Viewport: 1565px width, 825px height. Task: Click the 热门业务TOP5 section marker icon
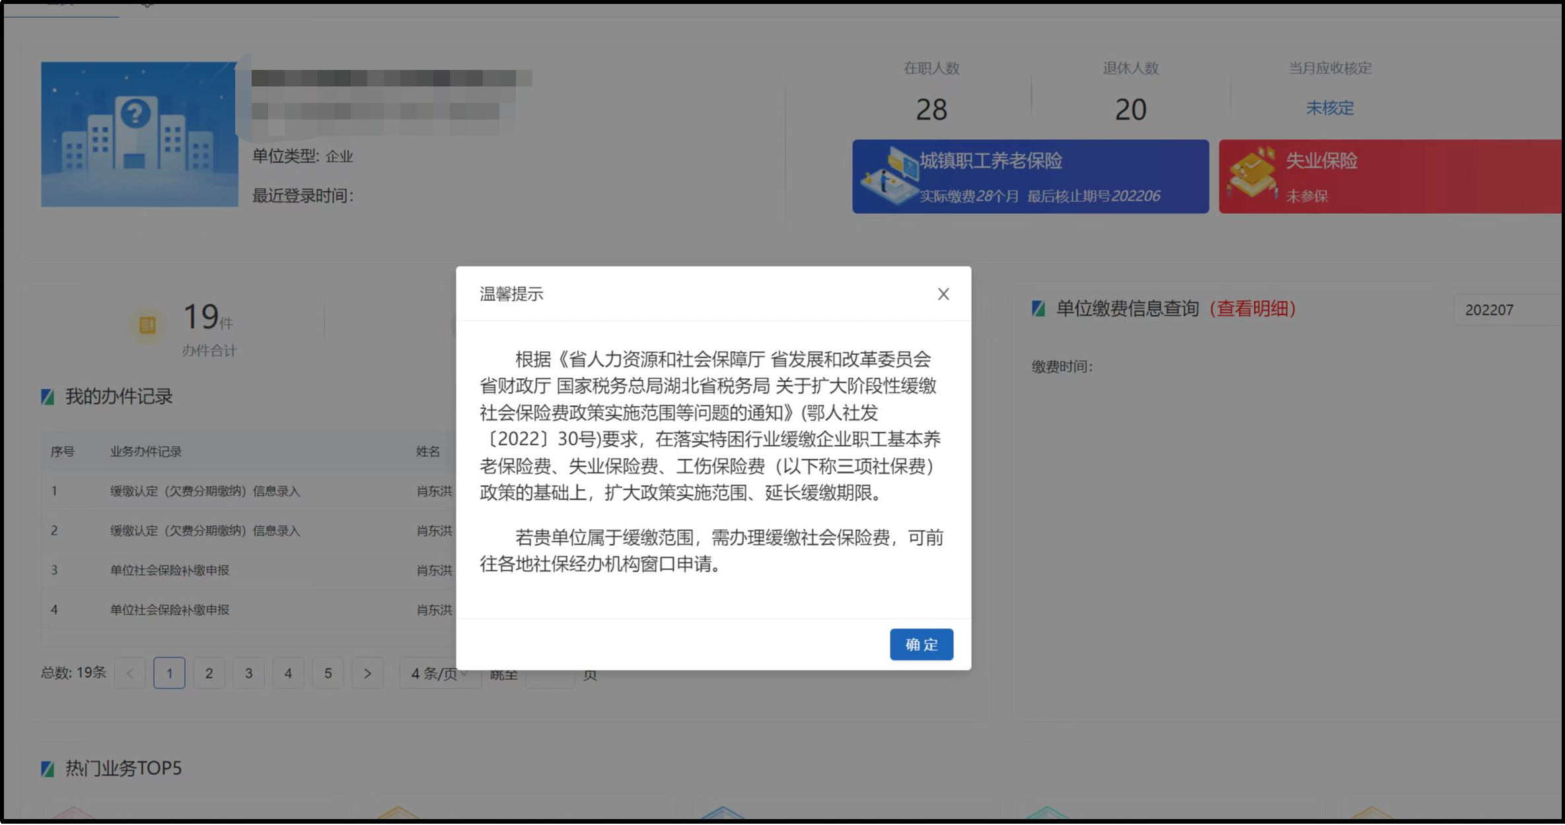point(48,769)
